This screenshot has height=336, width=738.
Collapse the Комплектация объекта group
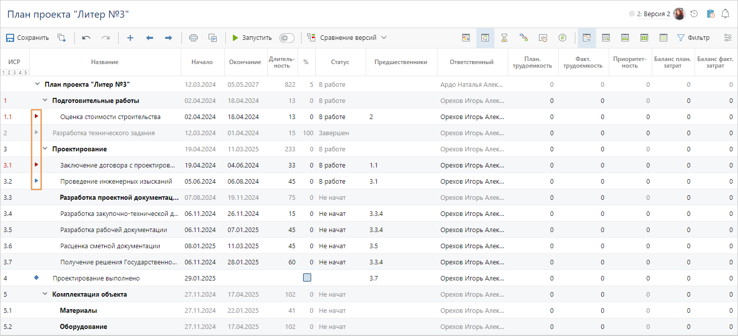tap(45, 294)
